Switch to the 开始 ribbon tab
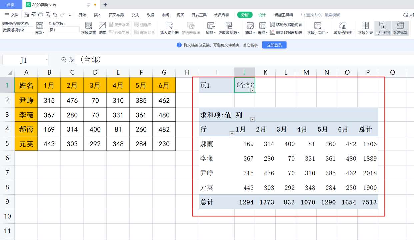Screen dimensions: 414x240 pos(82,15)
